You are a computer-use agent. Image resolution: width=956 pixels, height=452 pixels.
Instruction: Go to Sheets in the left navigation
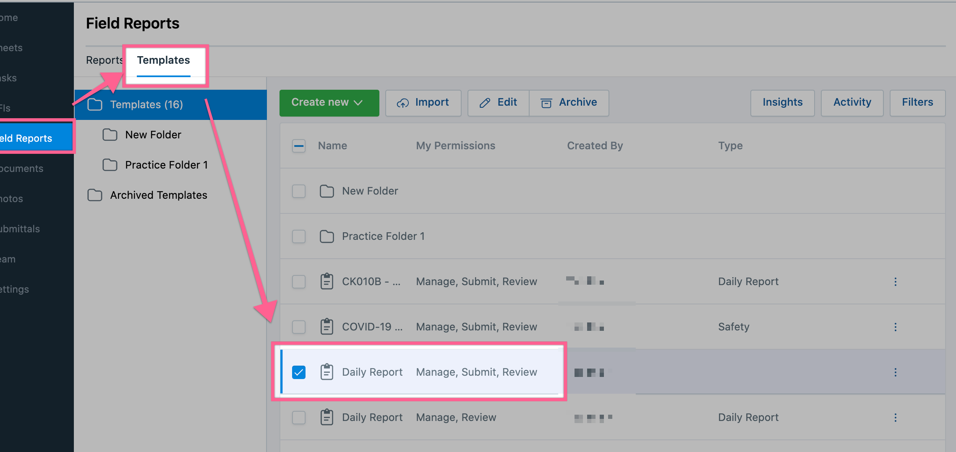[x=11, y=48]
